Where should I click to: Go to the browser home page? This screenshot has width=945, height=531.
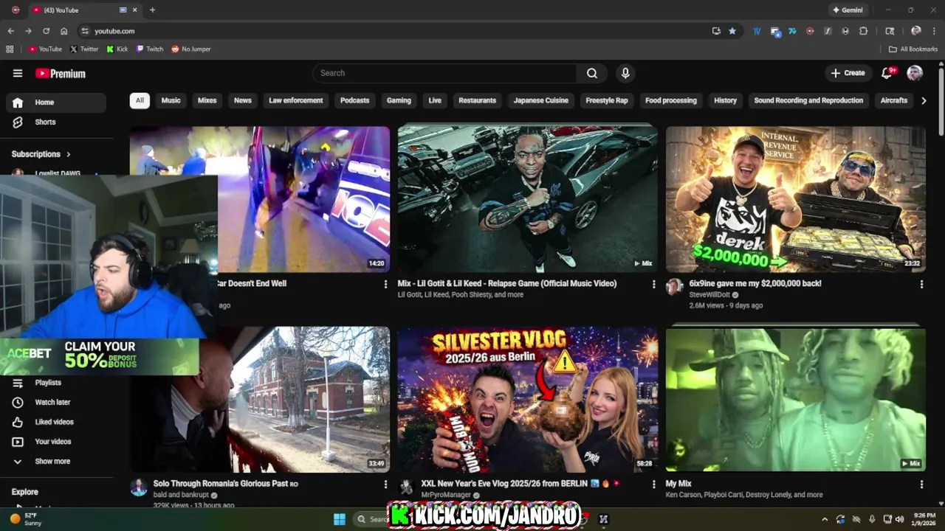[x=63, y=31]
